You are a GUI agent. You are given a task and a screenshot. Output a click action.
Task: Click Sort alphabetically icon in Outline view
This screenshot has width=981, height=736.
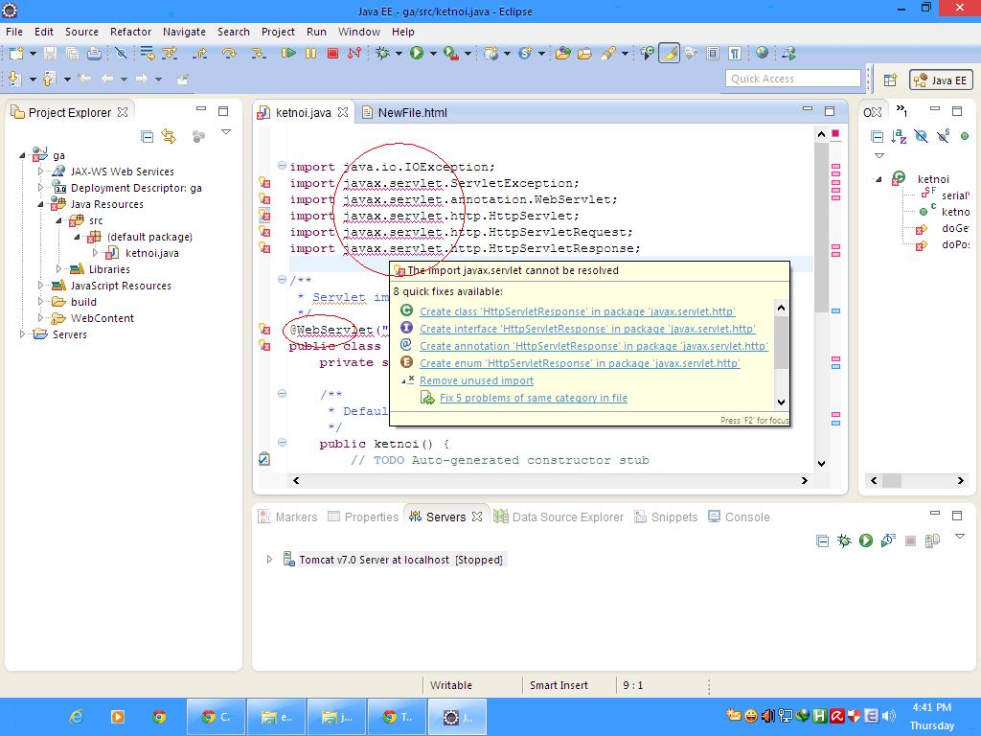(x=899, y=136)
